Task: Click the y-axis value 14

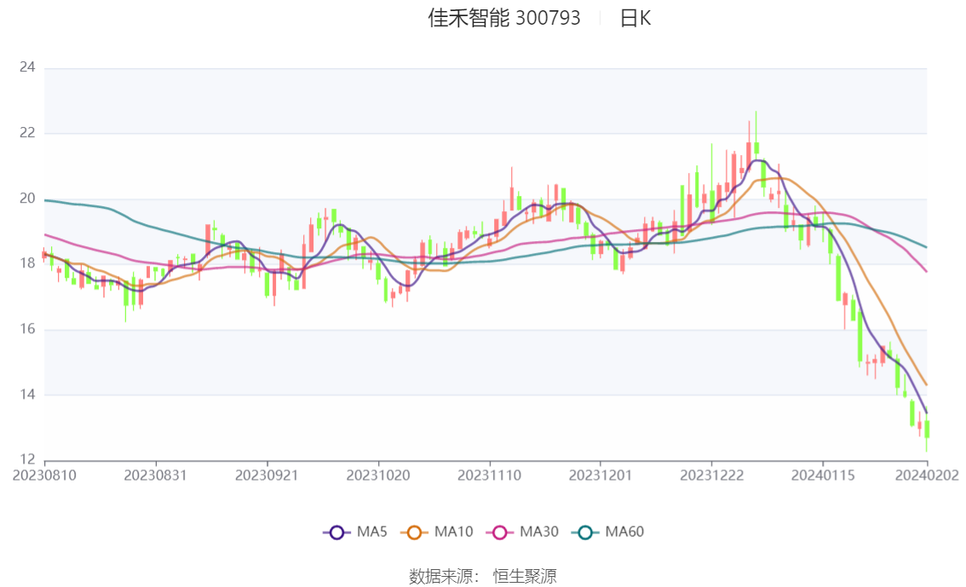Action: [27, 394]
